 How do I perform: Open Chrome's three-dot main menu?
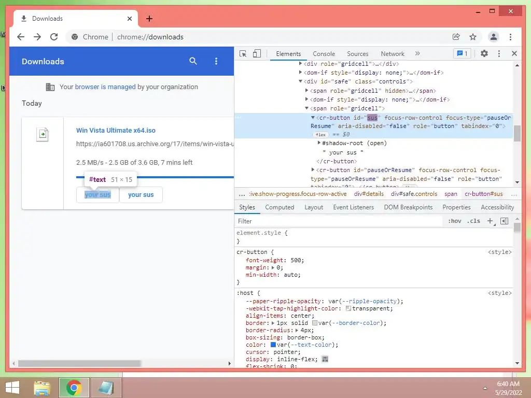click(x=510, y=37)
